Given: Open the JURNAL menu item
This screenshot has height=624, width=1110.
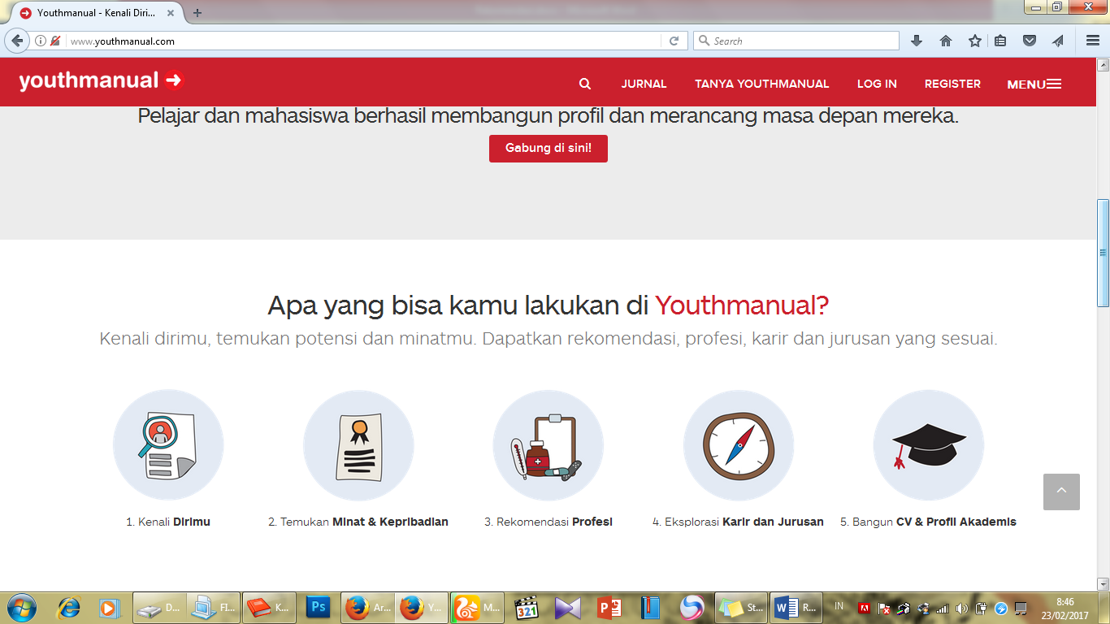Looking at the screenshot, I should tap(644, 84).
